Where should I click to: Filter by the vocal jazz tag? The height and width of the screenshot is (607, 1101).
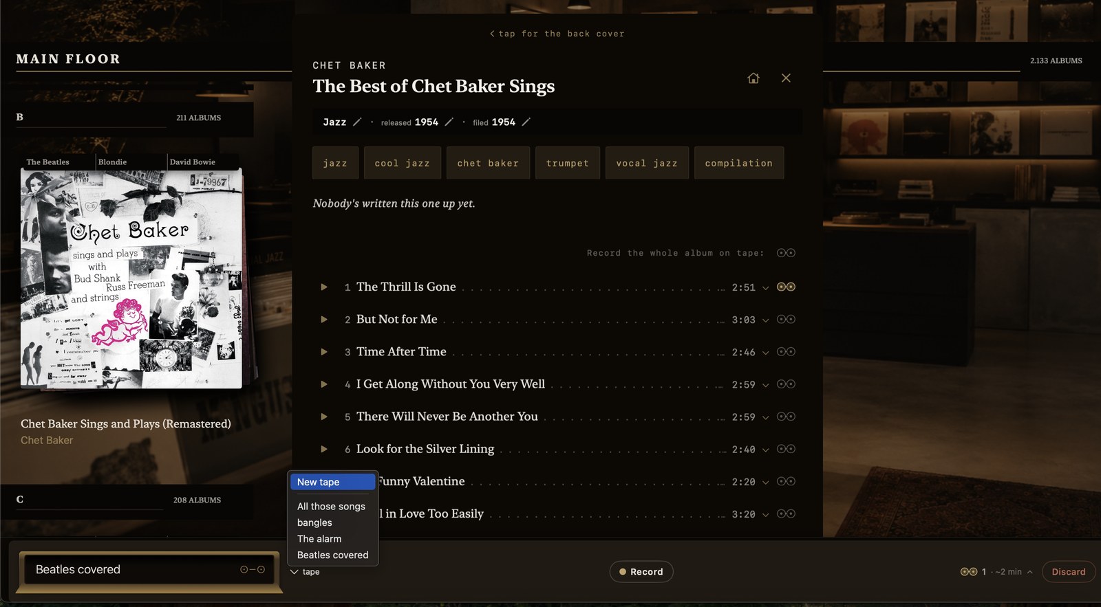click(647, 163)
